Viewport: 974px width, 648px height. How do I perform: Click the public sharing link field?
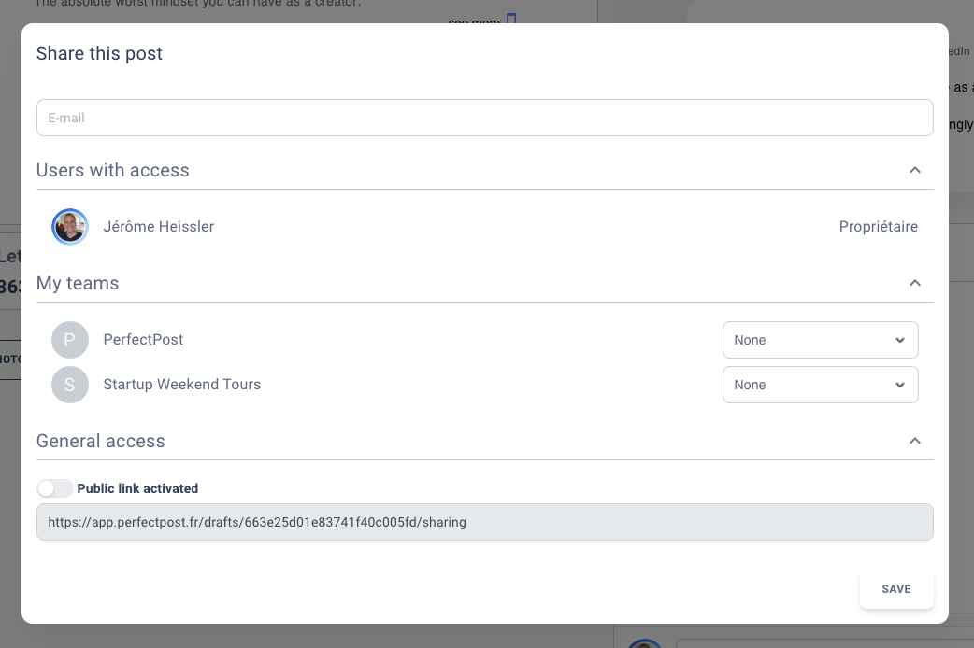pyautogui.click(x=484, y=522)
